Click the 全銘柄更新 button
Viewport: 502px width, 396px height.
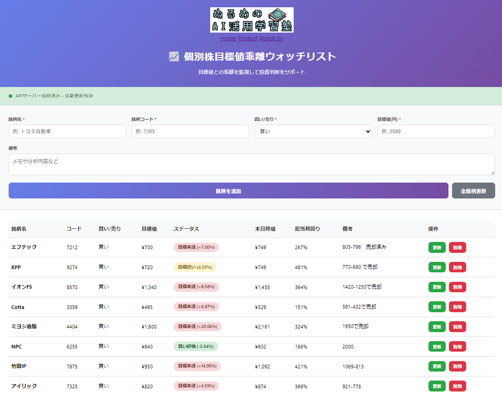[473, 191]
